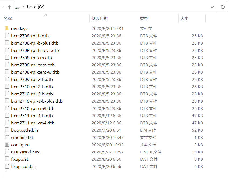Select the COPYING.linux file name

click(25, 152)
